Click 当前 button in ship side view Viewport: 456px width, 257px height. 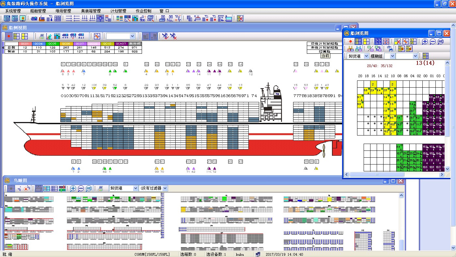click(325, 56)
